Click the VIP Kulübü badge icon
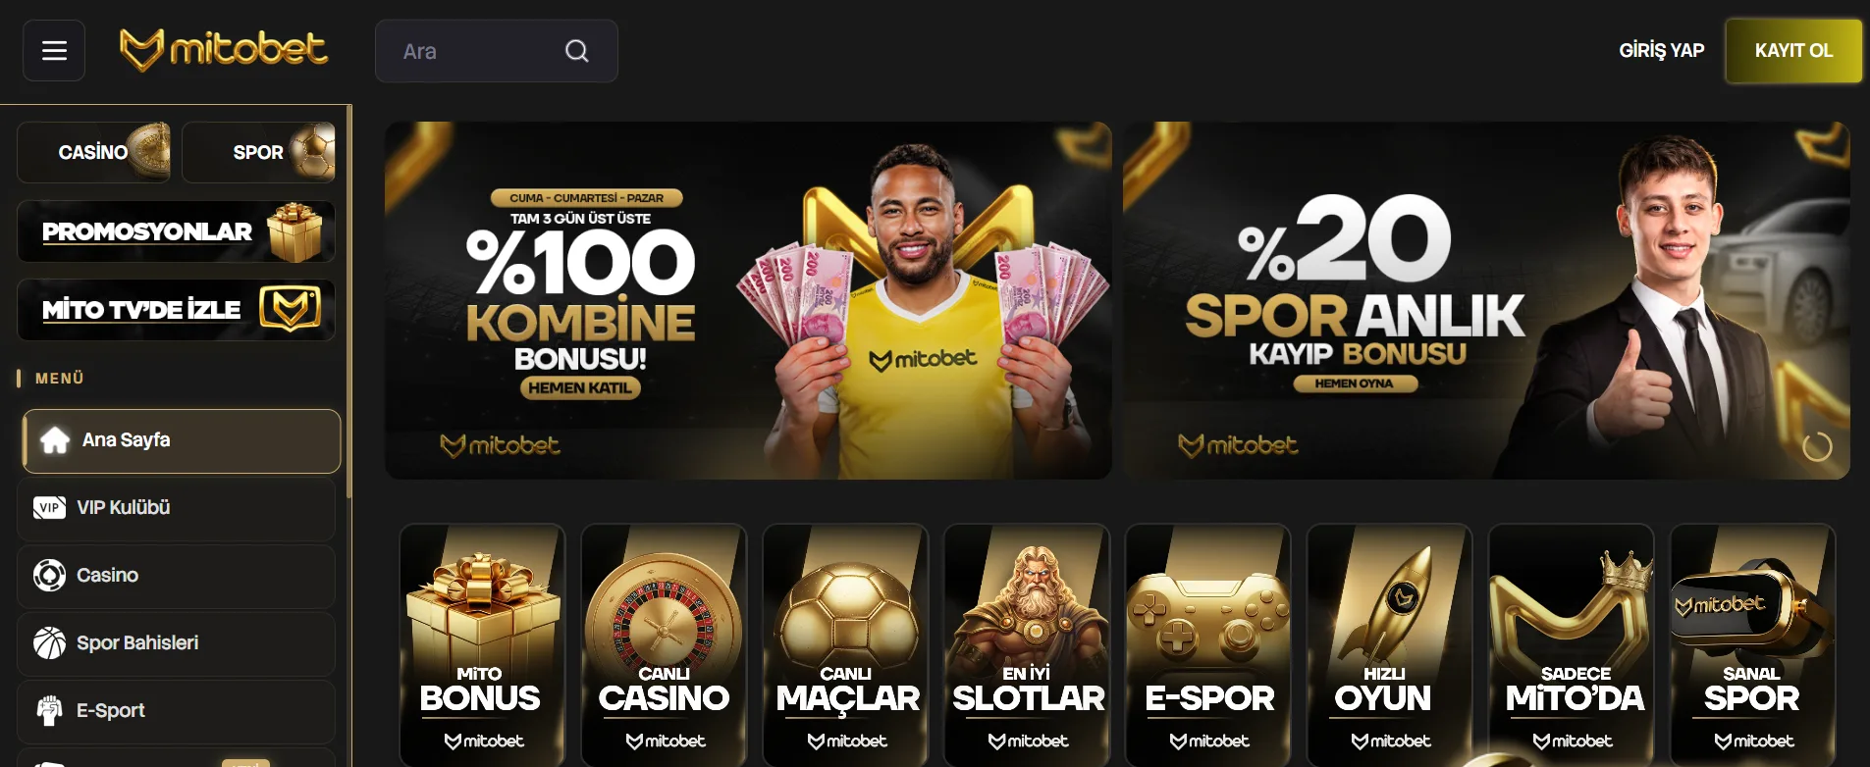 [49, 508]
